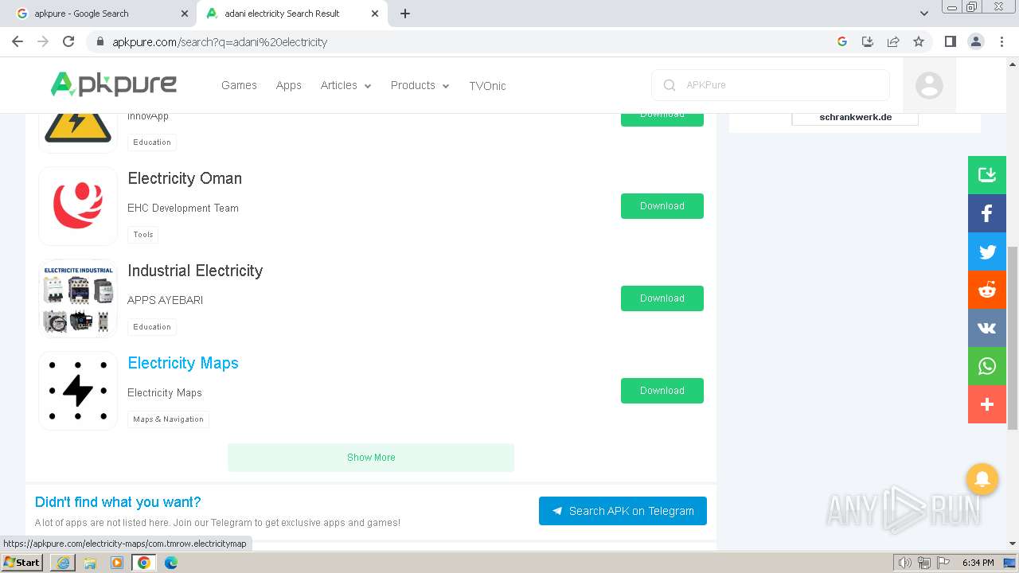Download Industrial Electricity
This screenshot has width=1019, height=573.
tap(662, 298)
